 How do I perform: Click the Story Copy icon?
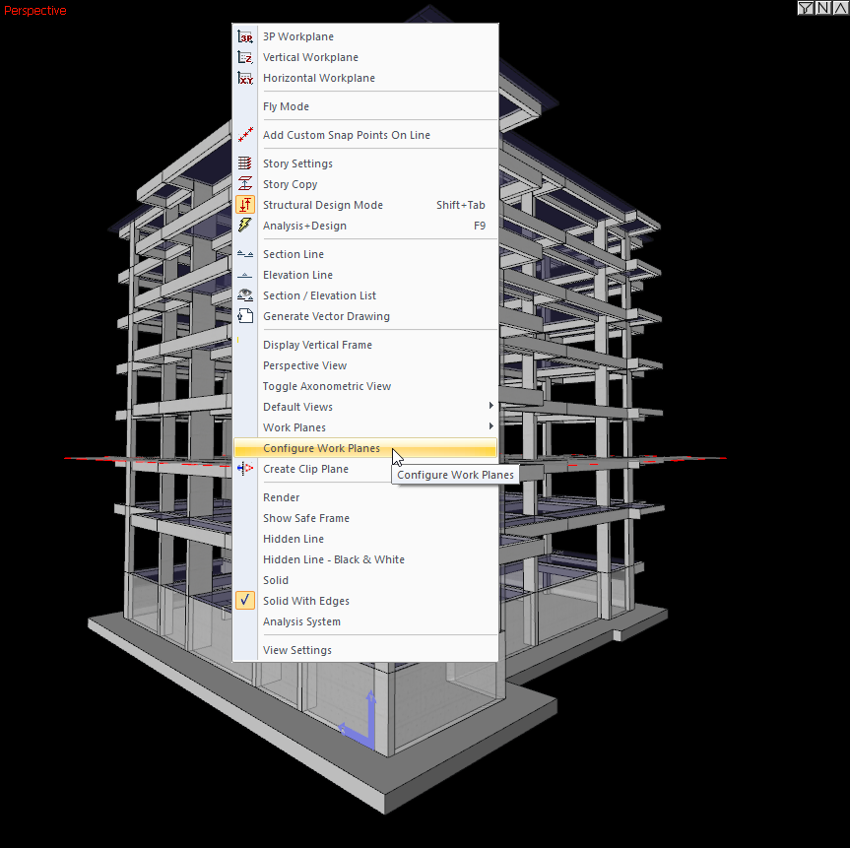pyautogui.click(x=245, y=184)
